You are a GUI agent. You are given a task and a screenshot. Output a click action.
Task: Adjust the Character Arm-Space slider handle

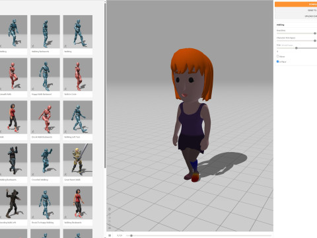pyautogui.click(x=315, y=41)
